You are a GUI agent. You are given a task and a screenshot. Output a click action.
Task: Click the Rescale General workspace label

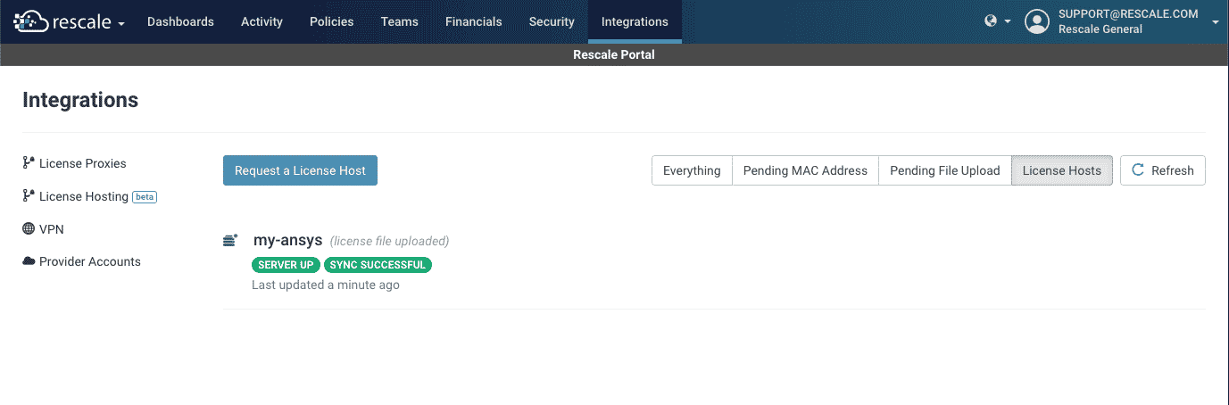1100,29
